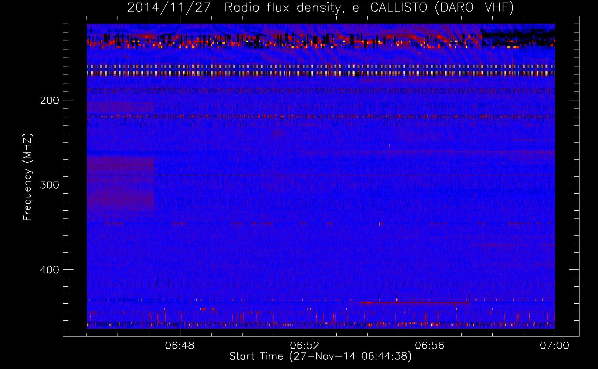
Task: Click the 07:00 time tick label
Action: click(x=555, y=346)
